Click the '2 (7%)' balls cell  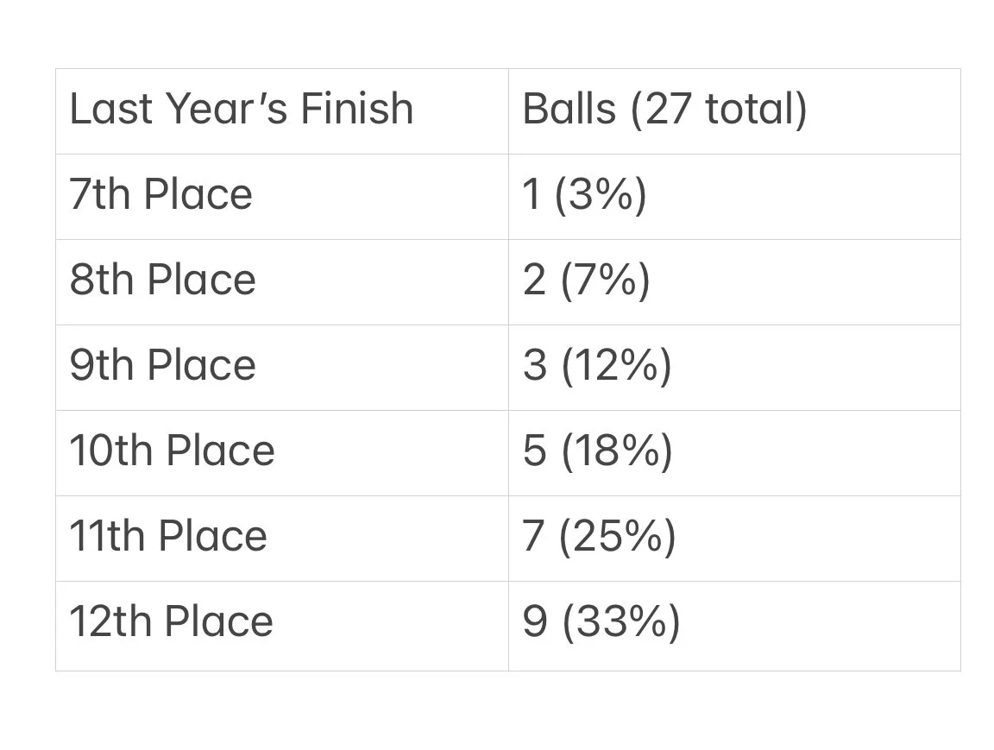pyautogui.click(x=586, y=280)
